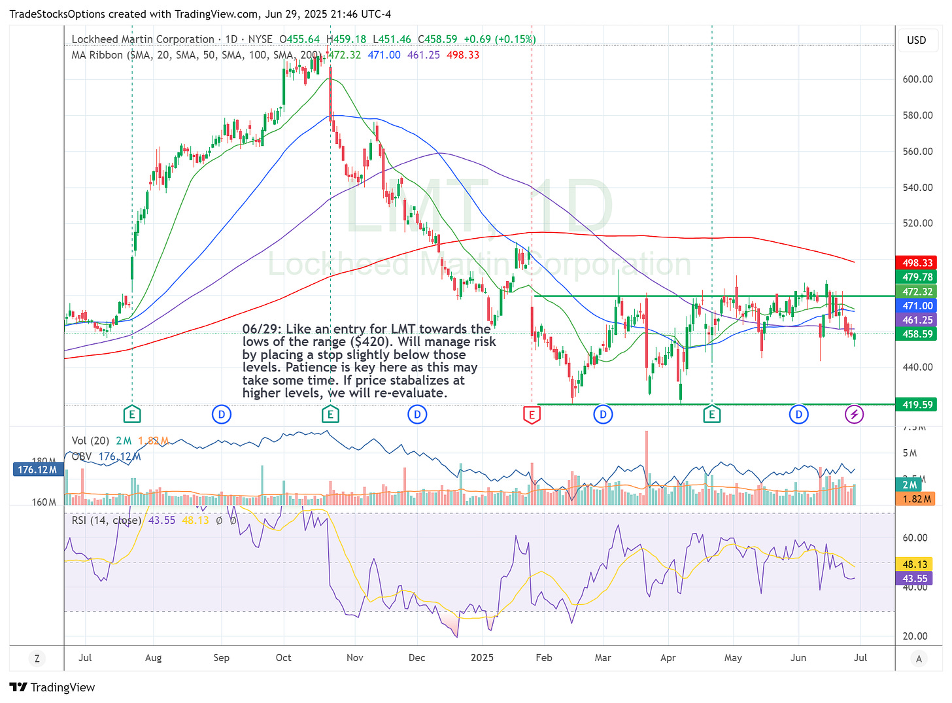Open the red earnings marker near Feb
Image resolution: width=952 pixels, height=703 pixels.
coord(532,414)
